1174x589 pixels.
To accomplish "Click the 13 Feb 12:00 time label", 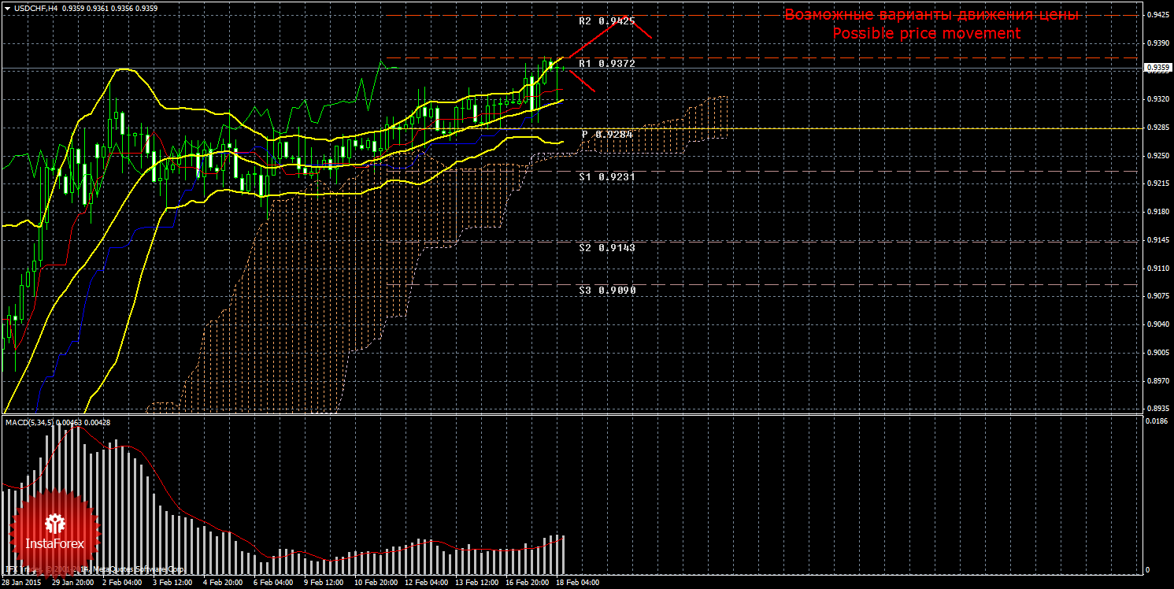I will pyautogui.click(x=477, y=583).
